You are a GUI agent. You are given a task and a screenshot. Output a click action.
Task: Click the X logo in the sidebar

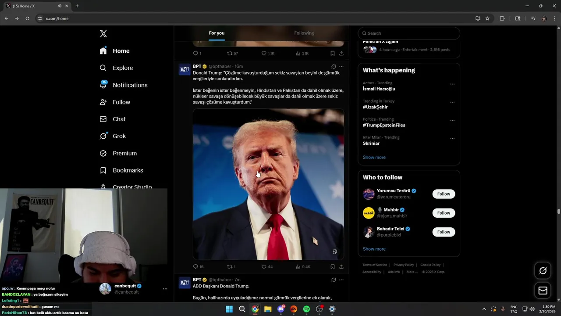click(x=103, y=34)
